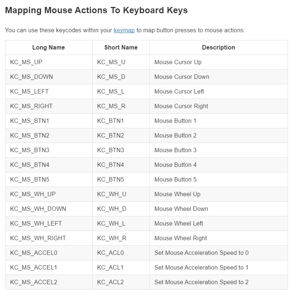
Task: Click the KC_MS_RIGHT table cell
Action: (31, 106)
